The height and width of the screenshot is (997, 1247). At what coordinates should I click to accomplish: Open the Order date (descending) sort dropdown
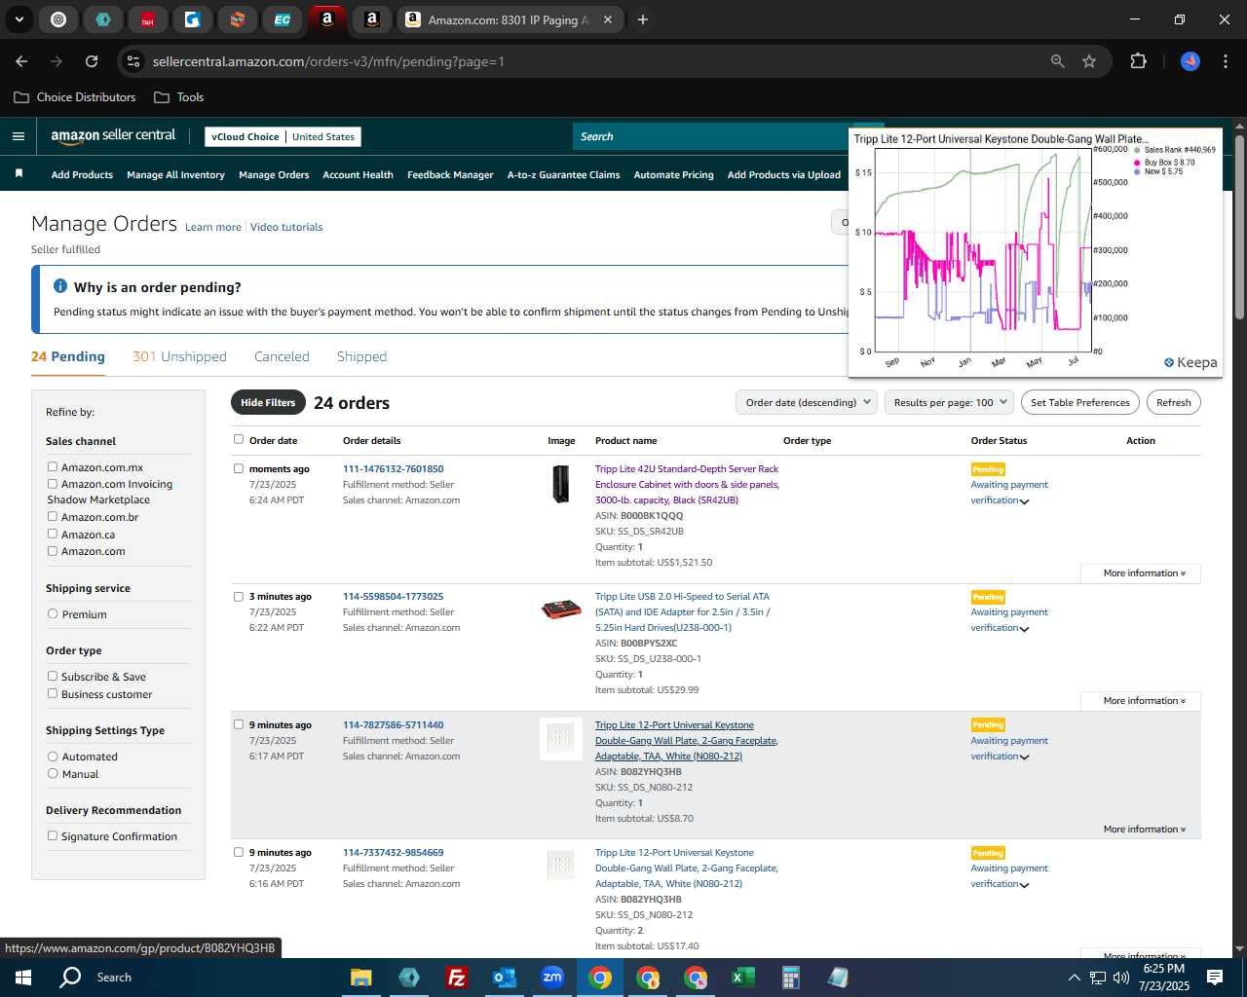(x=807, y=402)
